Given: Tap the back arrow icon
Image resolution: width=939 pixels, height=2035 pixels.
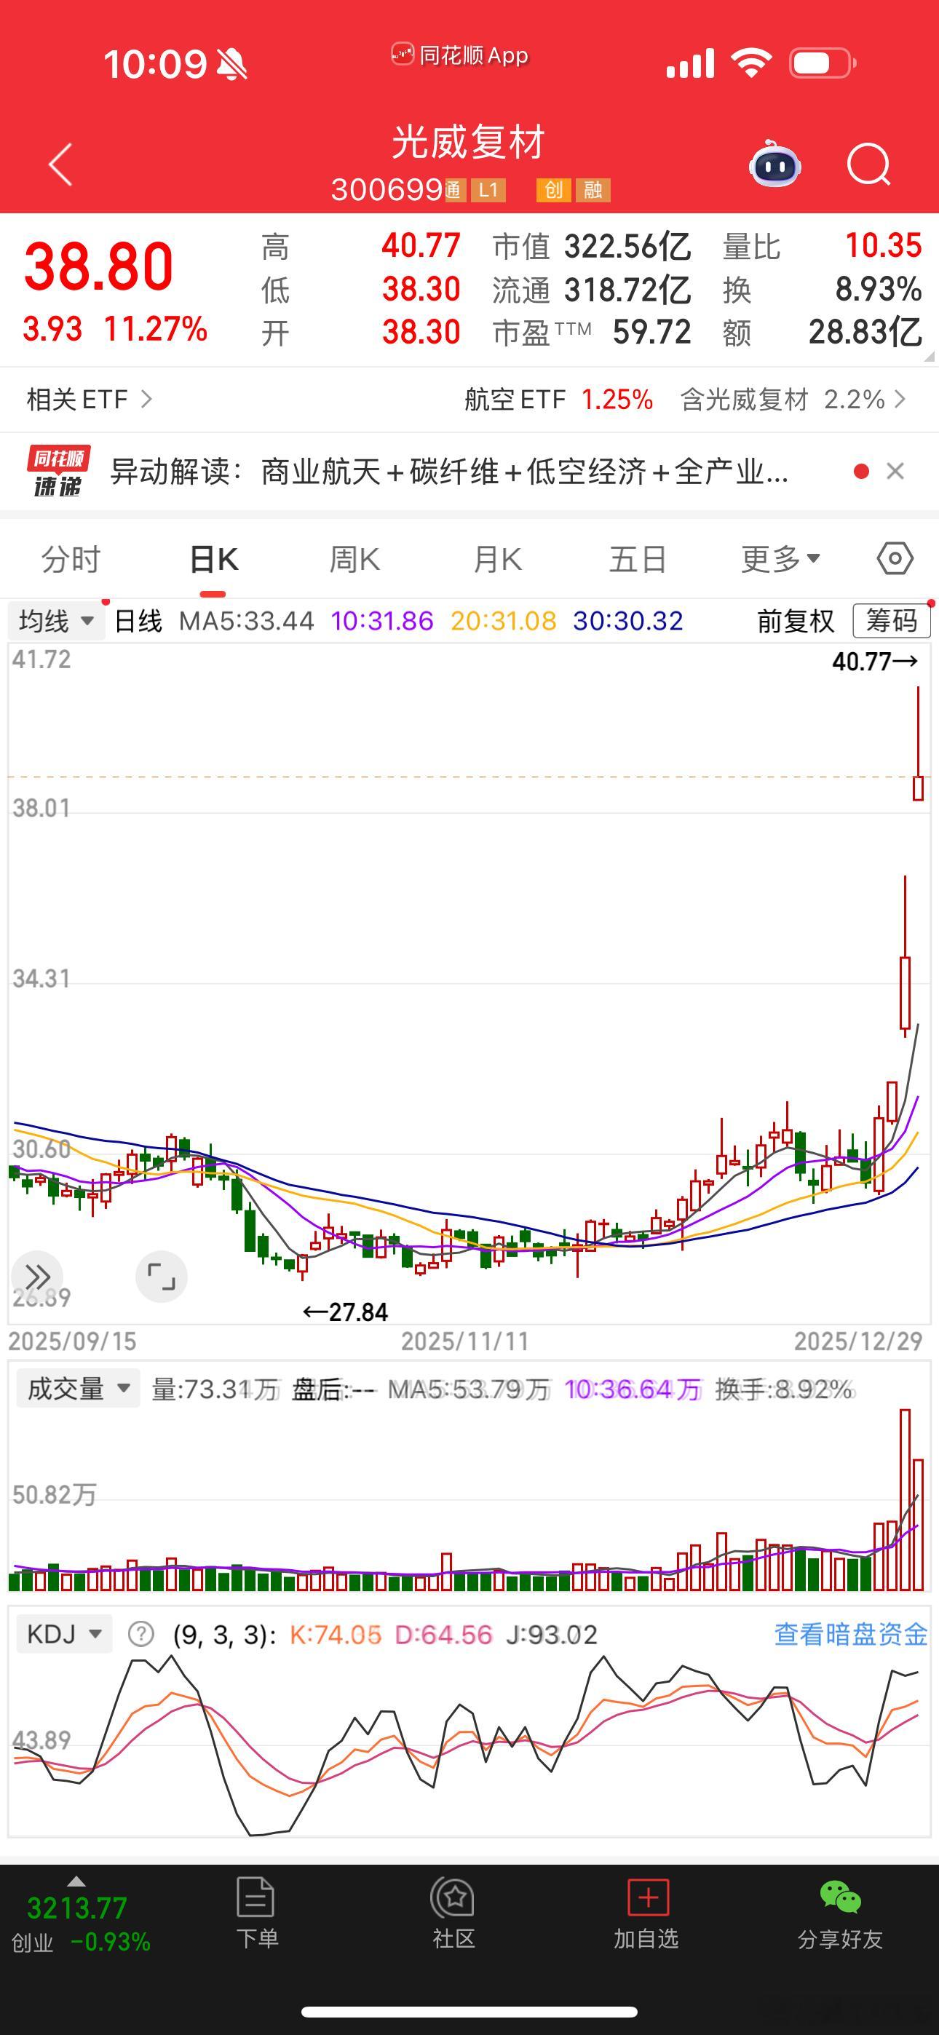Looking at the screenshot, I should [x=61, y=164].
